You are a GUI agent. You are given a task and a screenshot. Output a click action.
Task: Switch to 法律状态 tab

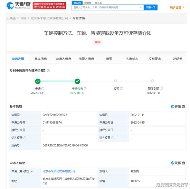(132, 59)
